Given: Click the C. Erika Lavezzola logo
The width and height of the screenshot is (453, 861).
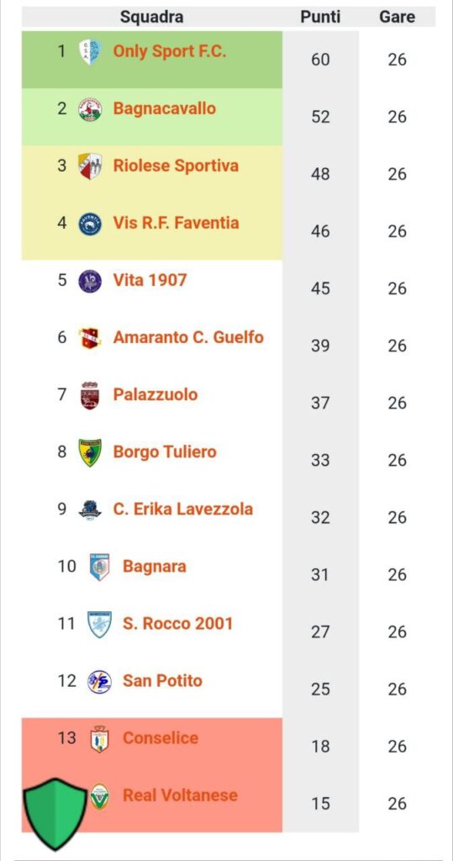Looking at the screenshot, I should (x=89, y=510).
